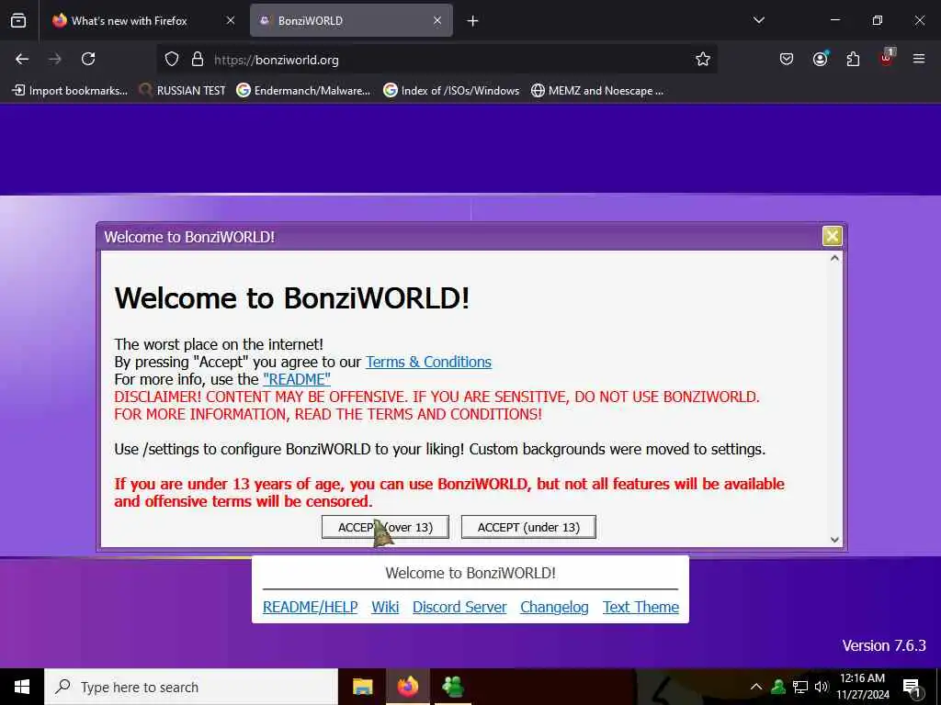Open network status tray icon
Screen dimensions: 941x705
[800, 687]
